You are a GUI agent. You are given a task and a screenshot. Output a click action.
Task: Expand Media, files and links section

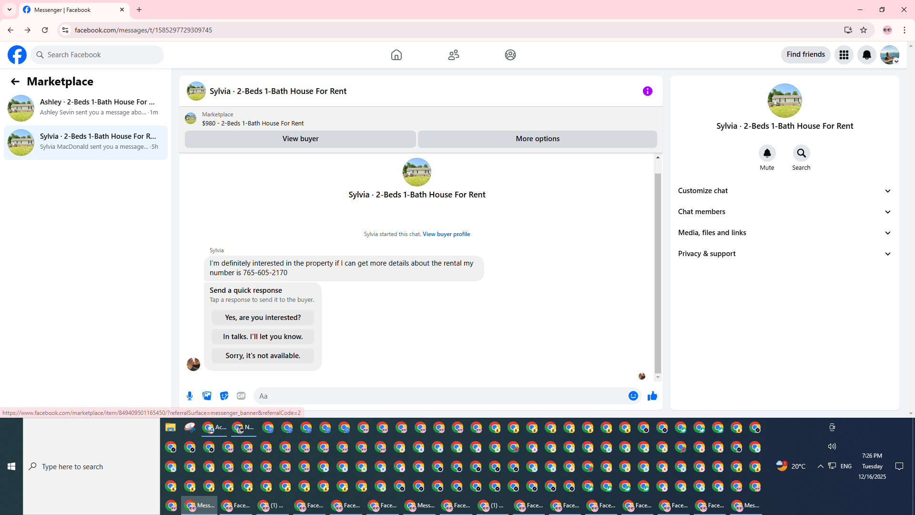pos(785,233)
